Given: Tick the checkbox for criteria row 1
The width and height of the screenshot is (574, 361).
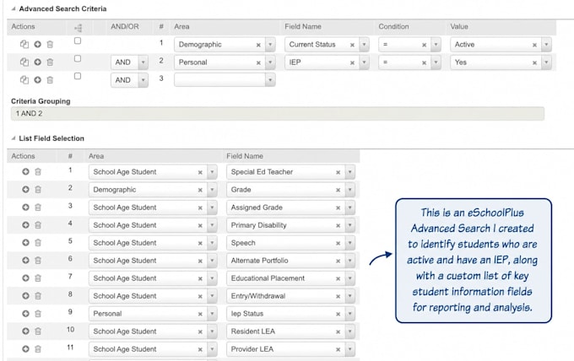Looking at the screenshot, I should [x=78, y=40].
